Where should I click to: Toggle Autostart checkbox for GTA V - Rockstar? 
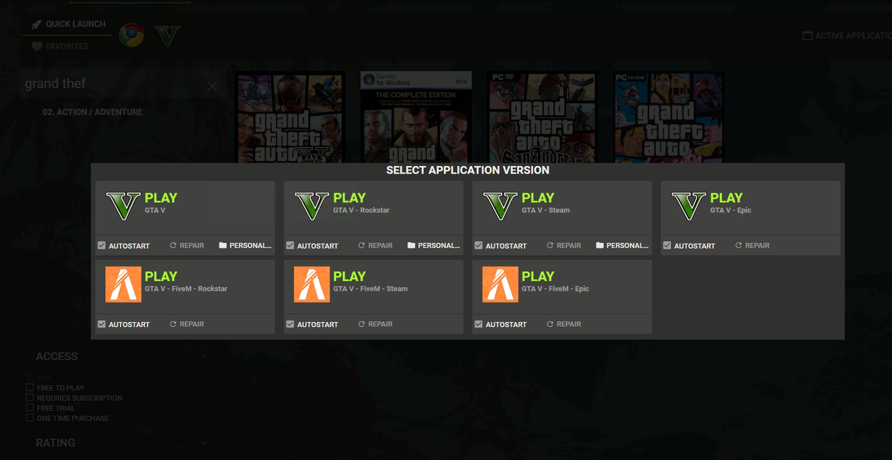tap(290, 245)
